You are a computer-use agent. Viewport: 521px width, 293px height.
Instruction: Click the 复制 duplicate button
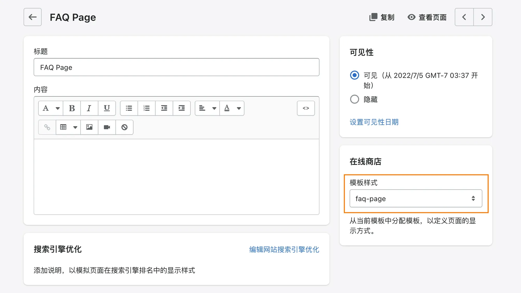(x=381, y=17)
